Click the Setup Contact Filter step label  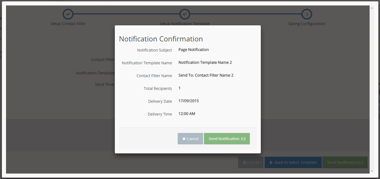click(68, 24)
